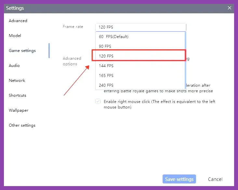Image resolution: width=238 pixels, height=190 pixels.
Task: Open the Other settings tab
Action: (22, 125)
